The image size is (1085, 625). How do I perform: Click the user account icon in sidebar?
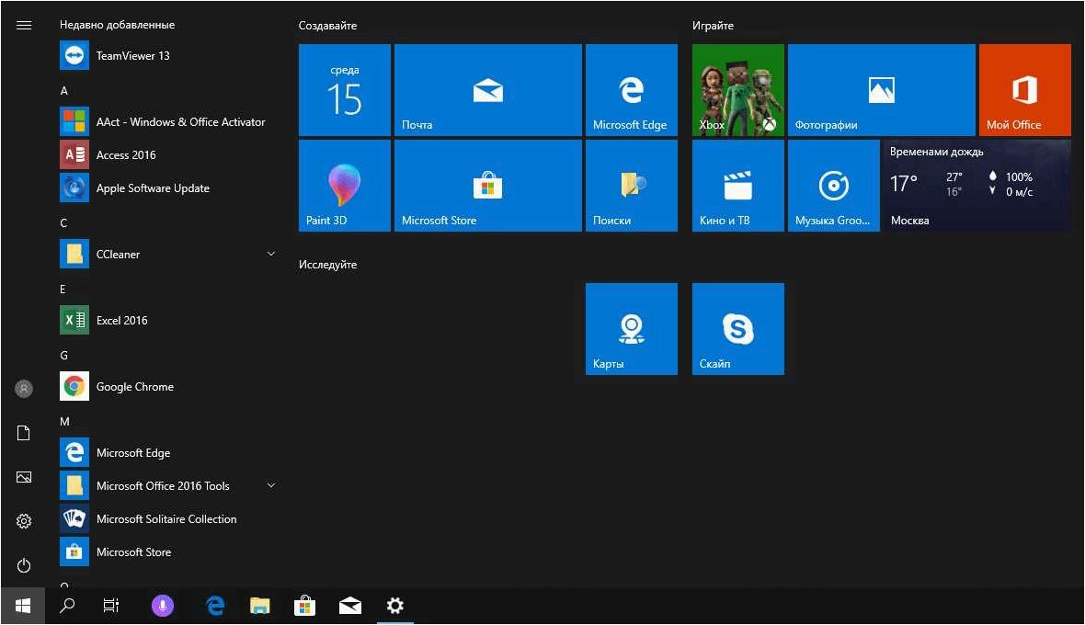click(x=24, y=389)
